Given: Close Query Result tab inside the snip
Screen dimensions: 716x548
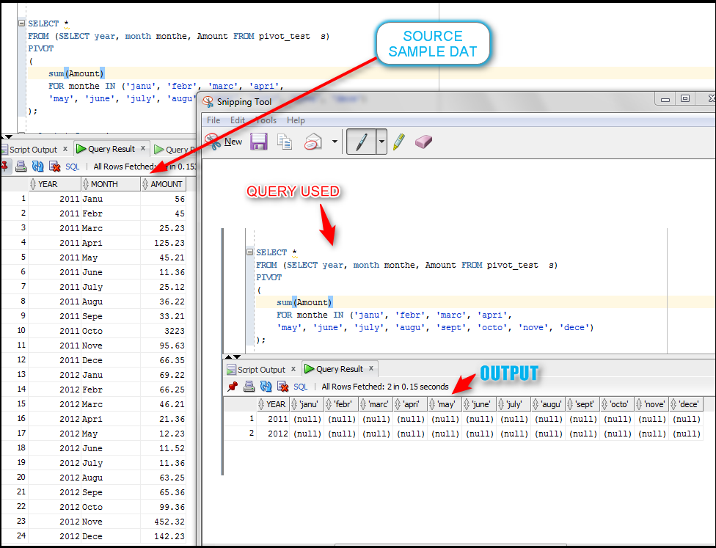Looking at the screenshot, I should point(371,368).
